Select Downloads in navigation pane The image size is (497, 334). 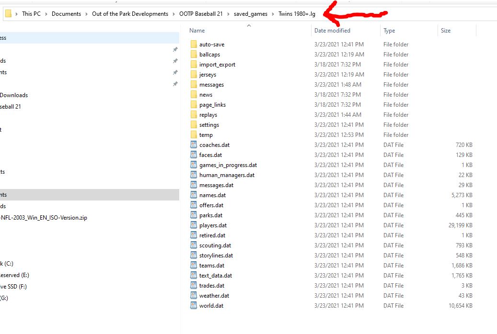(13, 95)
